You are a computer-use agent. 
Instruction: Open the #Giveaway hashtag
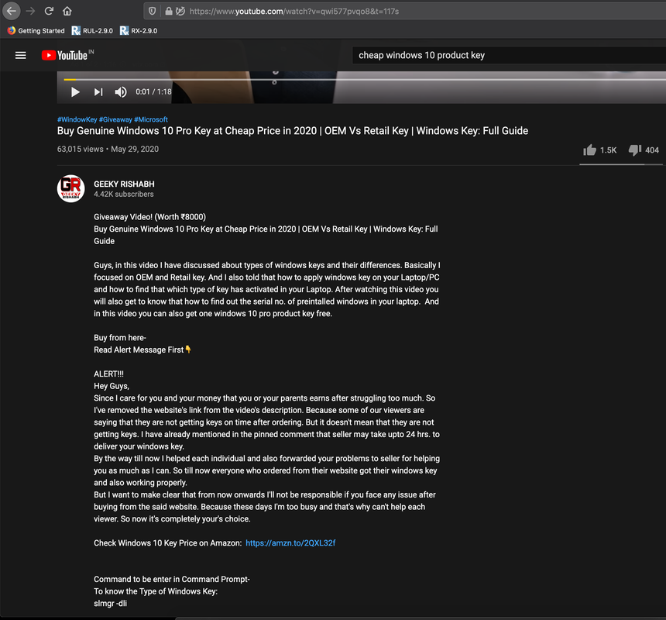click(x=115, y=119)
